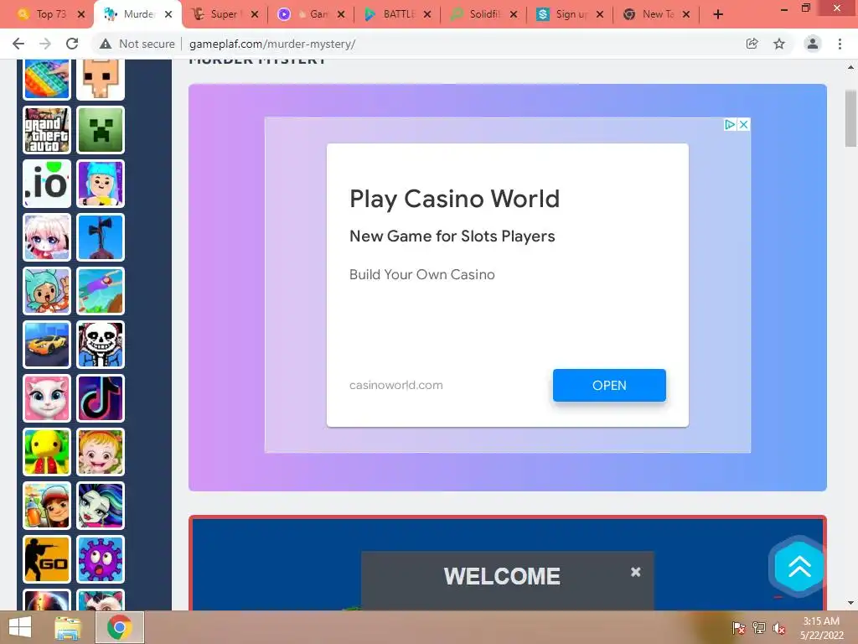858x644 pixels.
Task: Open the yellow alien character game icon
Action: click(47, 452)
